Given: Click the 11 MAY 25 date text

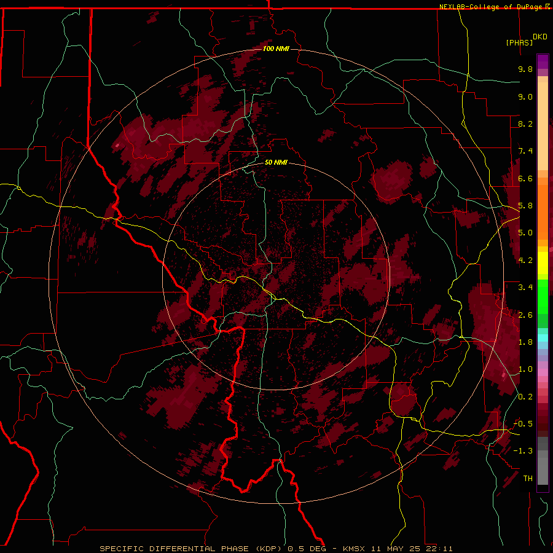Looking at the screenshot, I should click(x=396, y=549).
